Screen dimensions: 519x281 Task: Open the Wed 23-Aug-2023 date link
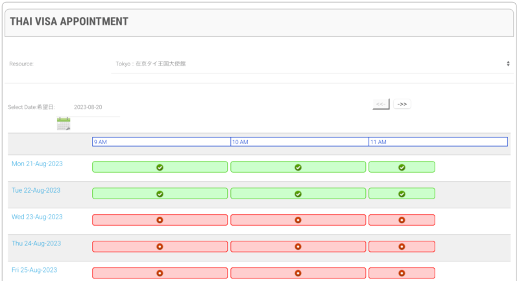pyautogui.click(x=37, y=217)
